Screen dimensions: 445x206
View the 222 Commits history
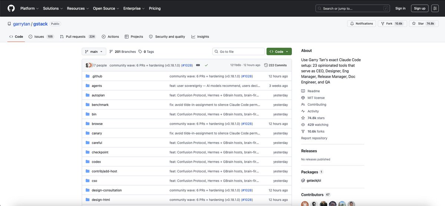pyautogui.click(x=276, y=65)
